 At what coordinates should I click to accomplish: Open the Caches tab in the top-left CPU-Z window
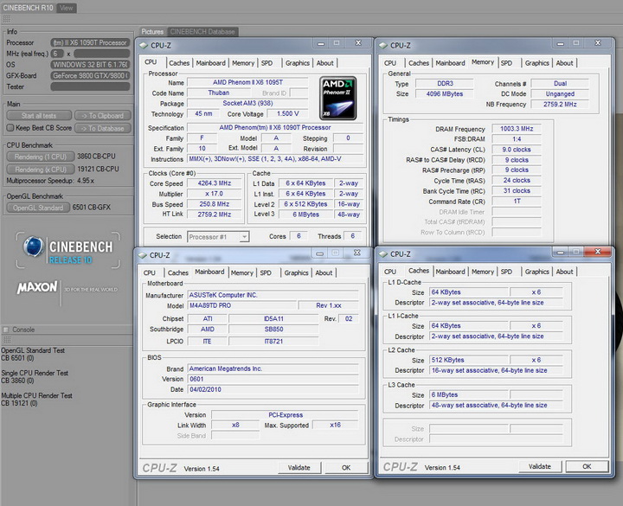pos(179,63)
